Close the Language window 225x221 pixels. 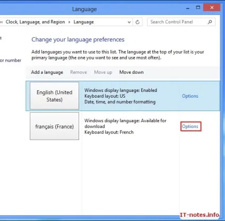(x=212, y=7)
